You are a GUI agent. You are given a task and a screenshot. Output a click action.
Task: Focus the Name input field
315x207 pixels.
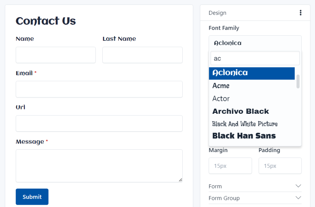(x=56, y=55)
